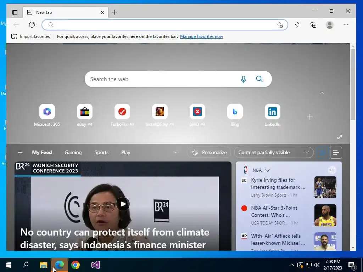Viewport: 363px width, 272px height.
Task: Click the page vertical scrollbar thumb
Action: pos(353,84)
